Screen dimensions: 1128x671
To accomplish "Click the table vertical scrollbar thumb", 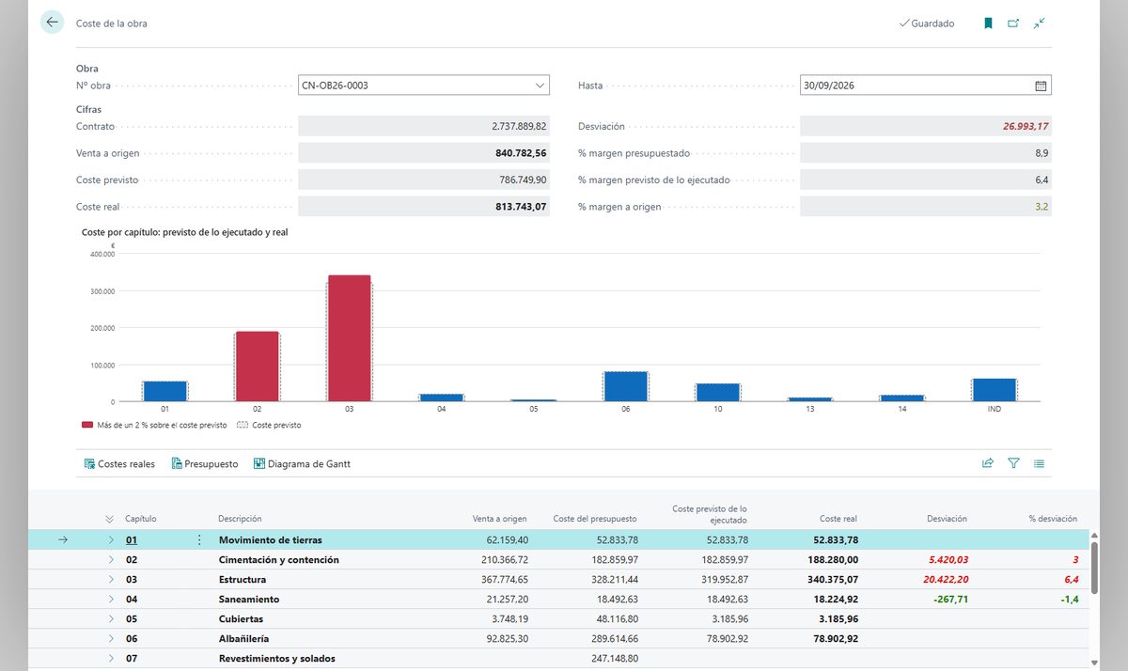I will click(1094, 566).
